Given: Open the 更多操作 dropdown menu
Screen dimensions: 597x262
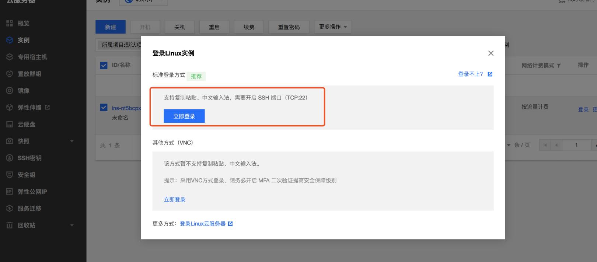Looking at the screenshot, I should pyautogui.click(x=332, y=27).
